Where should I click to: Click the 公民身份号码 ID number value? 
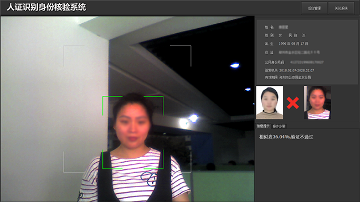point(307,62)
